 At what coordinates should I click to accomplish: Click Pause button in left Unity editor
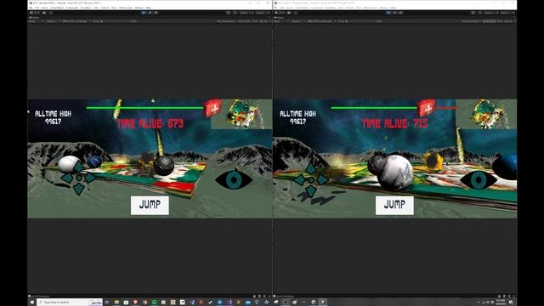[x=150, y=13]
